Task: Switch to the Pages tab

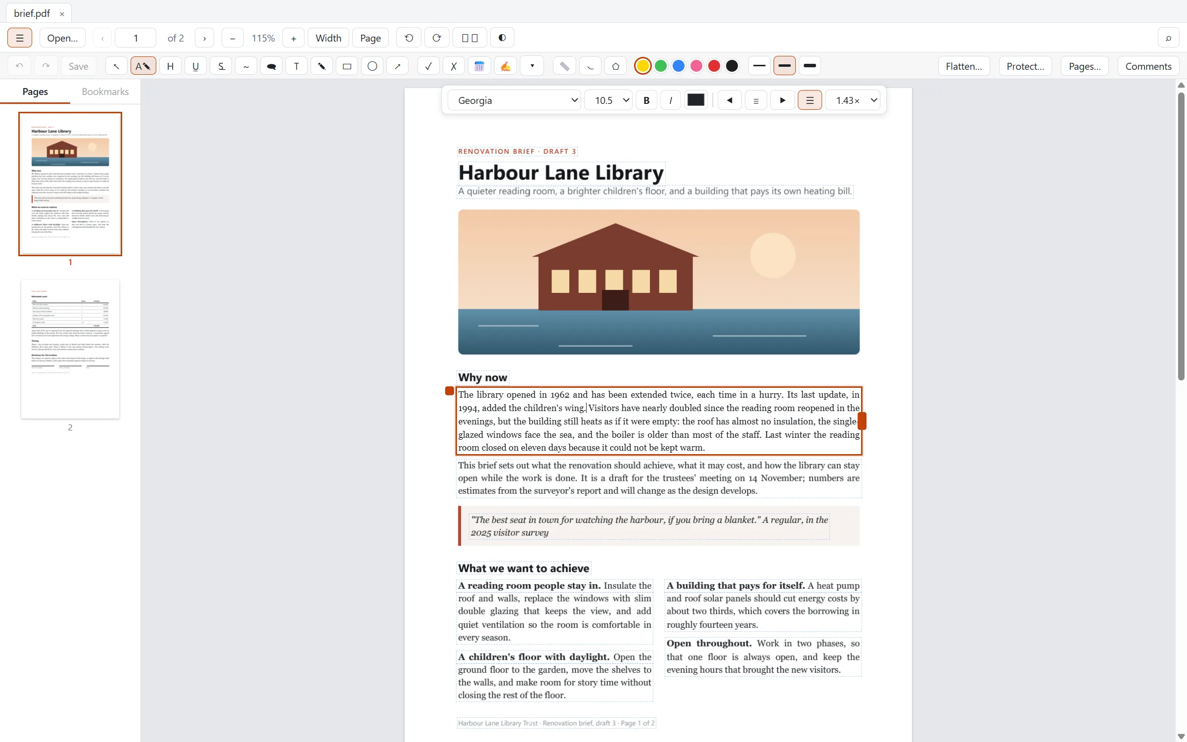Action: (35, 92)
